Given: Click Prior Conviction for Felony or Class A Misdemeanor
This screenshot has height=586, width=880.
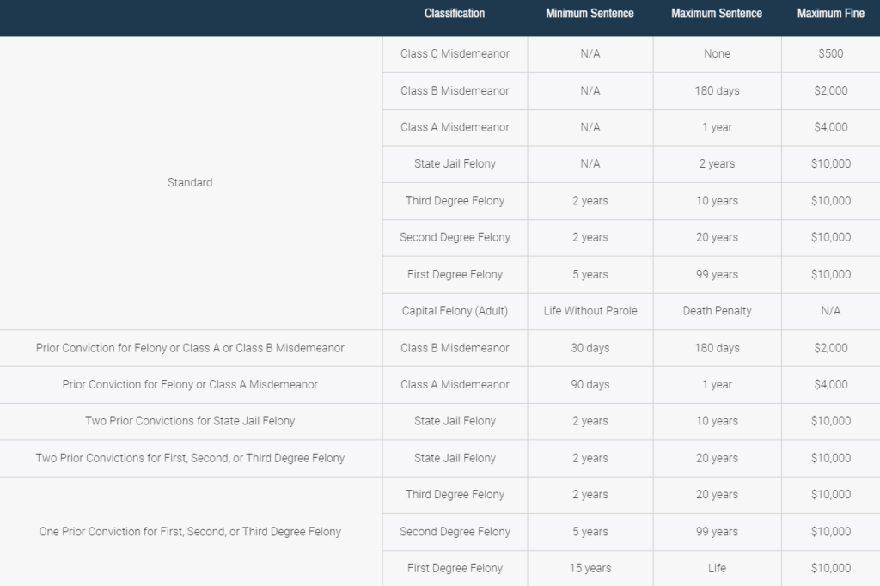Looking at the screenshot, I should 190,384.
